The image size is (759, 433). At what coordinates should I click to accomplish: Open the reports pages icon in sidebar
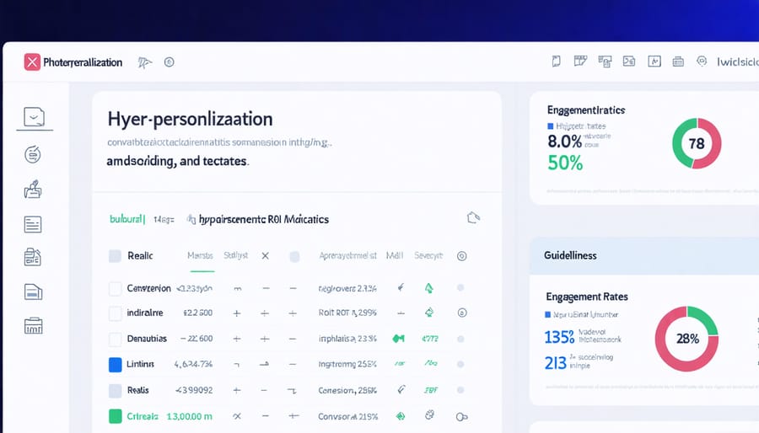(x=33, y=257)
